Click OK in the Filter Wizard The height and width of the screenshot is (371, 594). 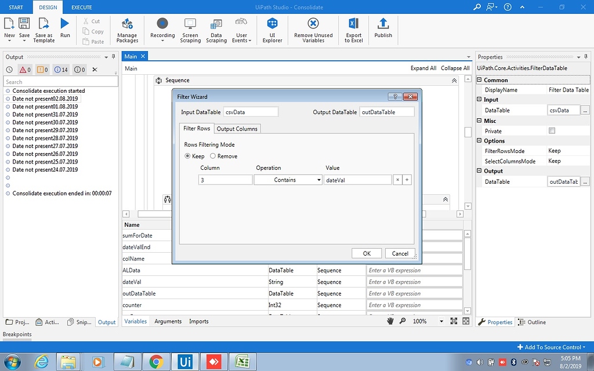pos(367,253)
